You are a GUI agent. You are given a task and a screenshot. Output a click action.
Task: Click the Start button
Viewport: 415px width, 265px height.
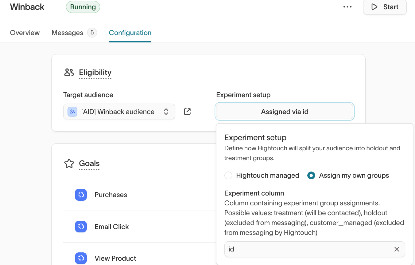(x=385, y=7)
